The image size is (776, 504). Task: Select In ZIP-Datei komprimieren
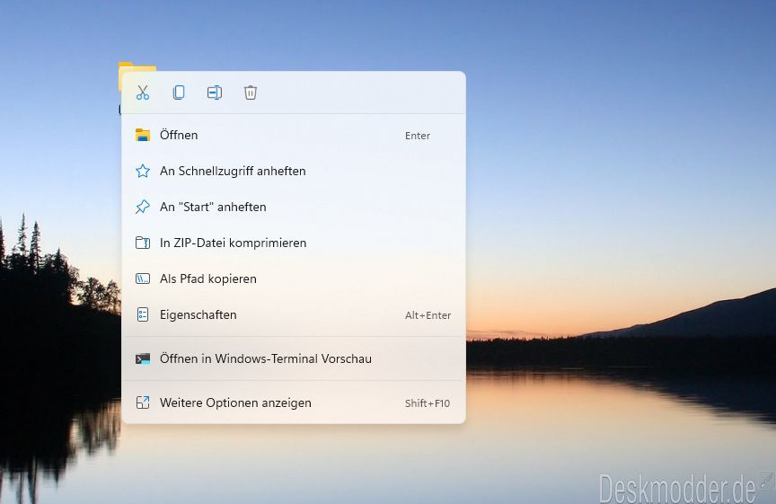click(x=294, y=243)
